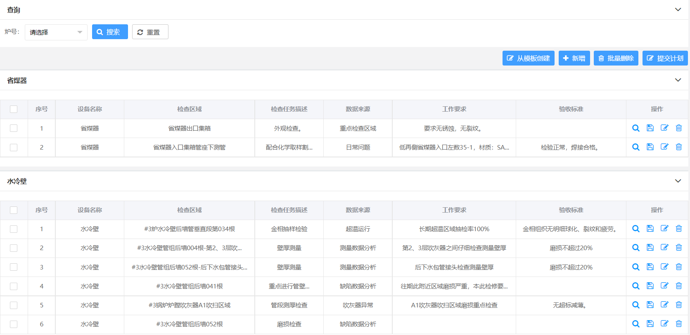
Task: Delete 水冷壁 row 2 entry
Action: [679, 248]
